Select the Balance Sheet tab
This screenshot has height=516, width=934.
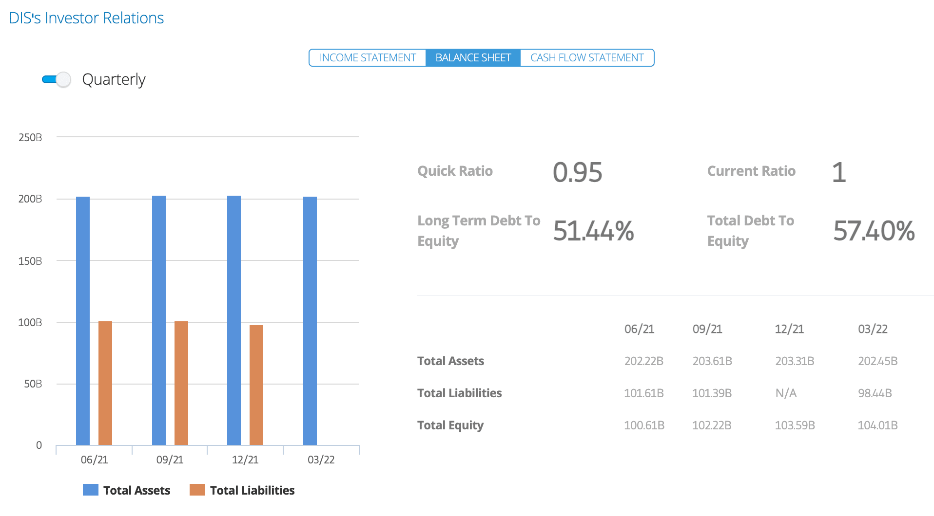tap(473, 58)
